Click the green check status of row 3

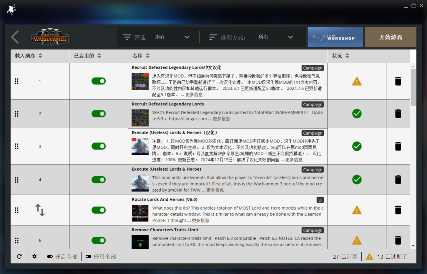pyautogui.click(x=357, y=146)
